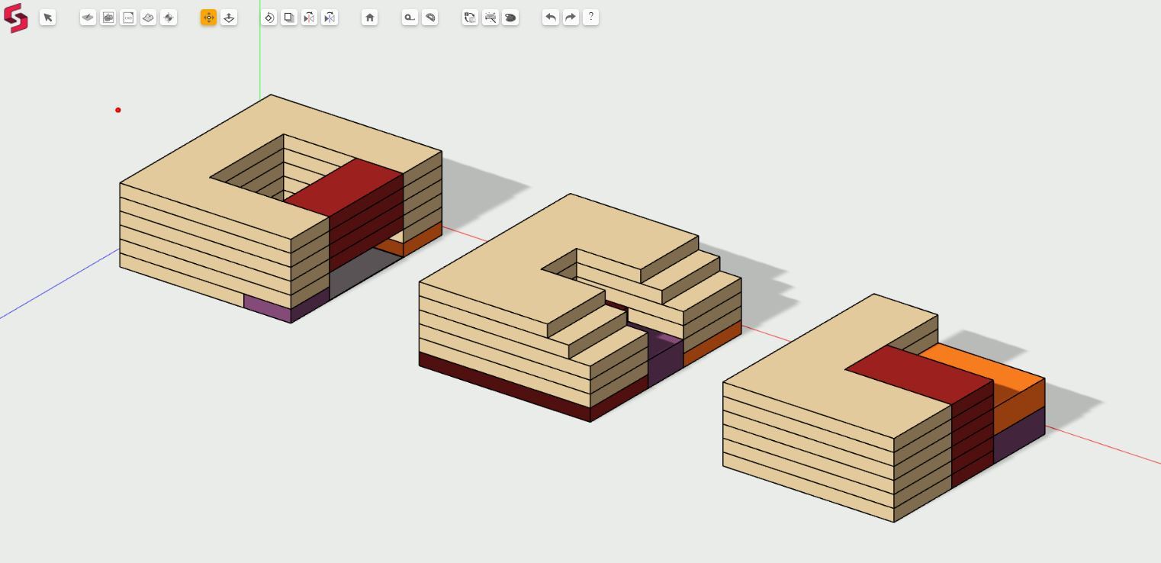
Task: Click the image import tool icon
Action: pos(108,17)
